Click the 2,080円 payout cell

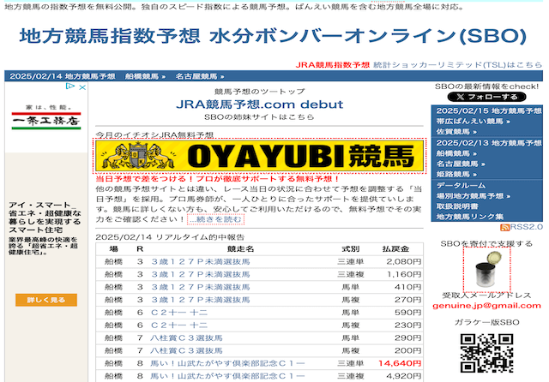coord(404,262)
